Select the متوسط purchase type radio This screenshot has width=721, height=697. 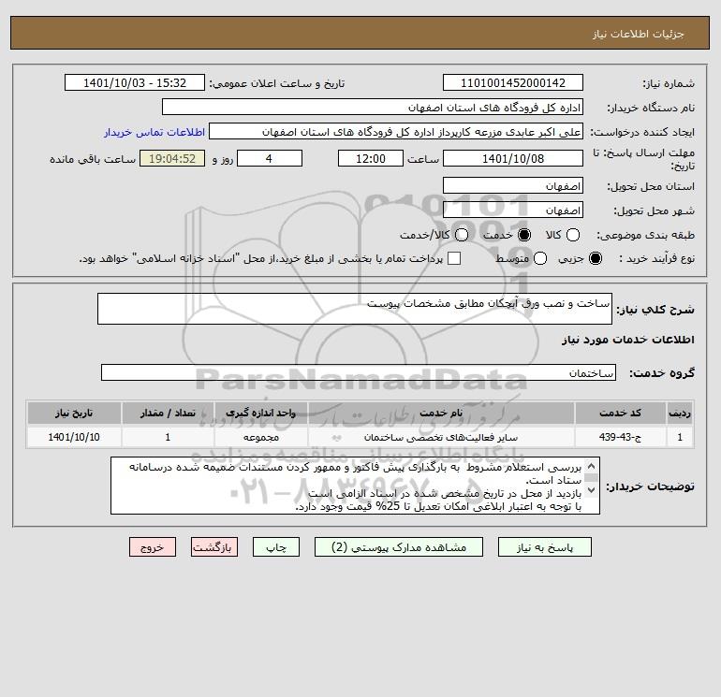(x=540, y=258)
